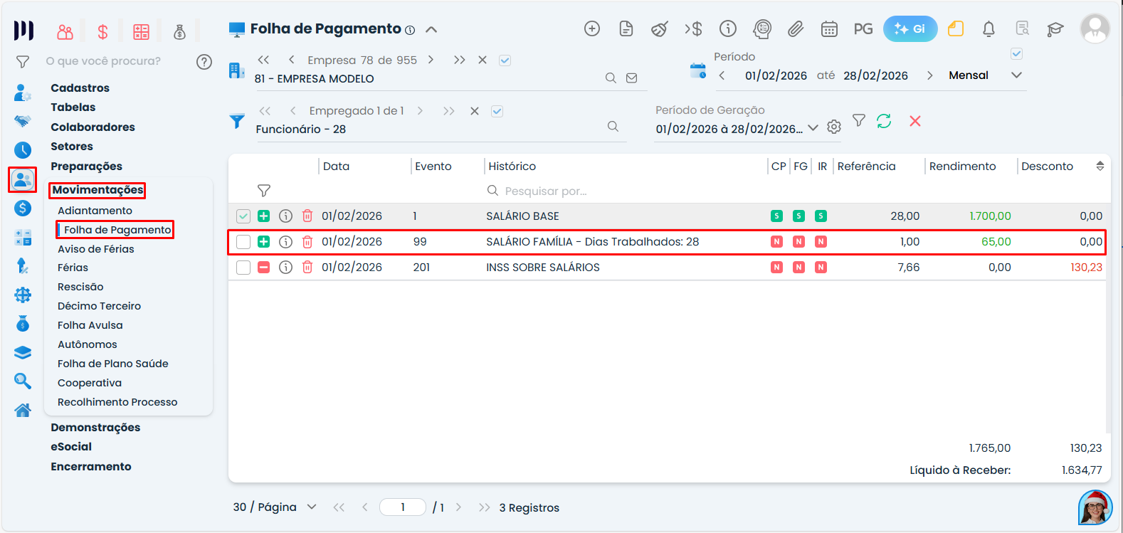1123x533 pixels.
Task: Toggle the Empresa filter checkbox
Action: [505, 60]
